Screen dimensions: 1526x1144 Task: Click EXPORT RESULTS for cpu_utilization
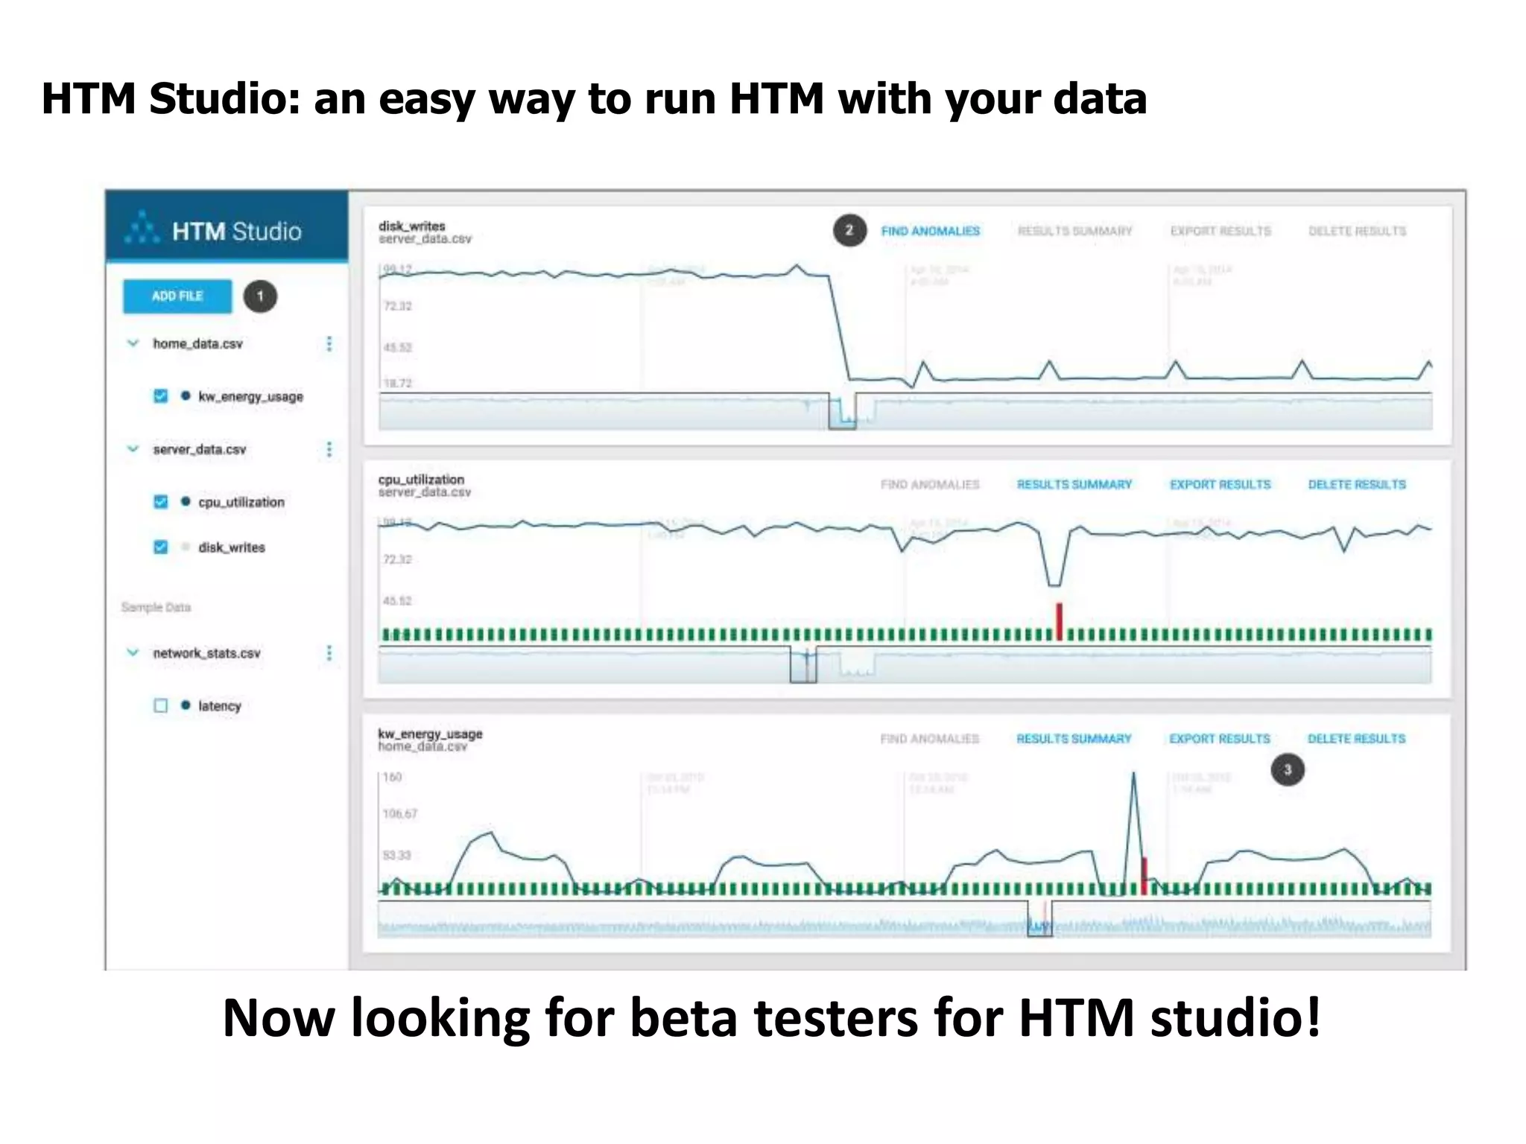(x=1221, y=484)
